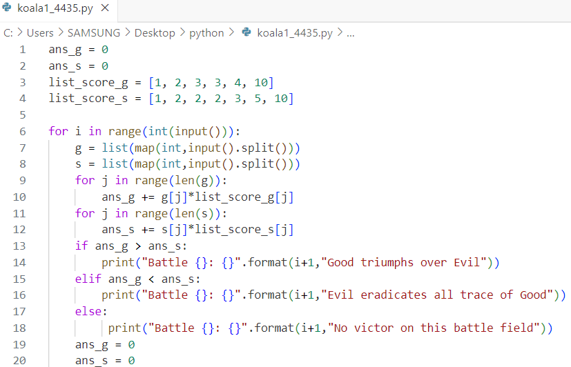The width and height of the screenshot is (571, 367).
Task: Click line number 1 in gutter
Action: (x=23, y=50)
